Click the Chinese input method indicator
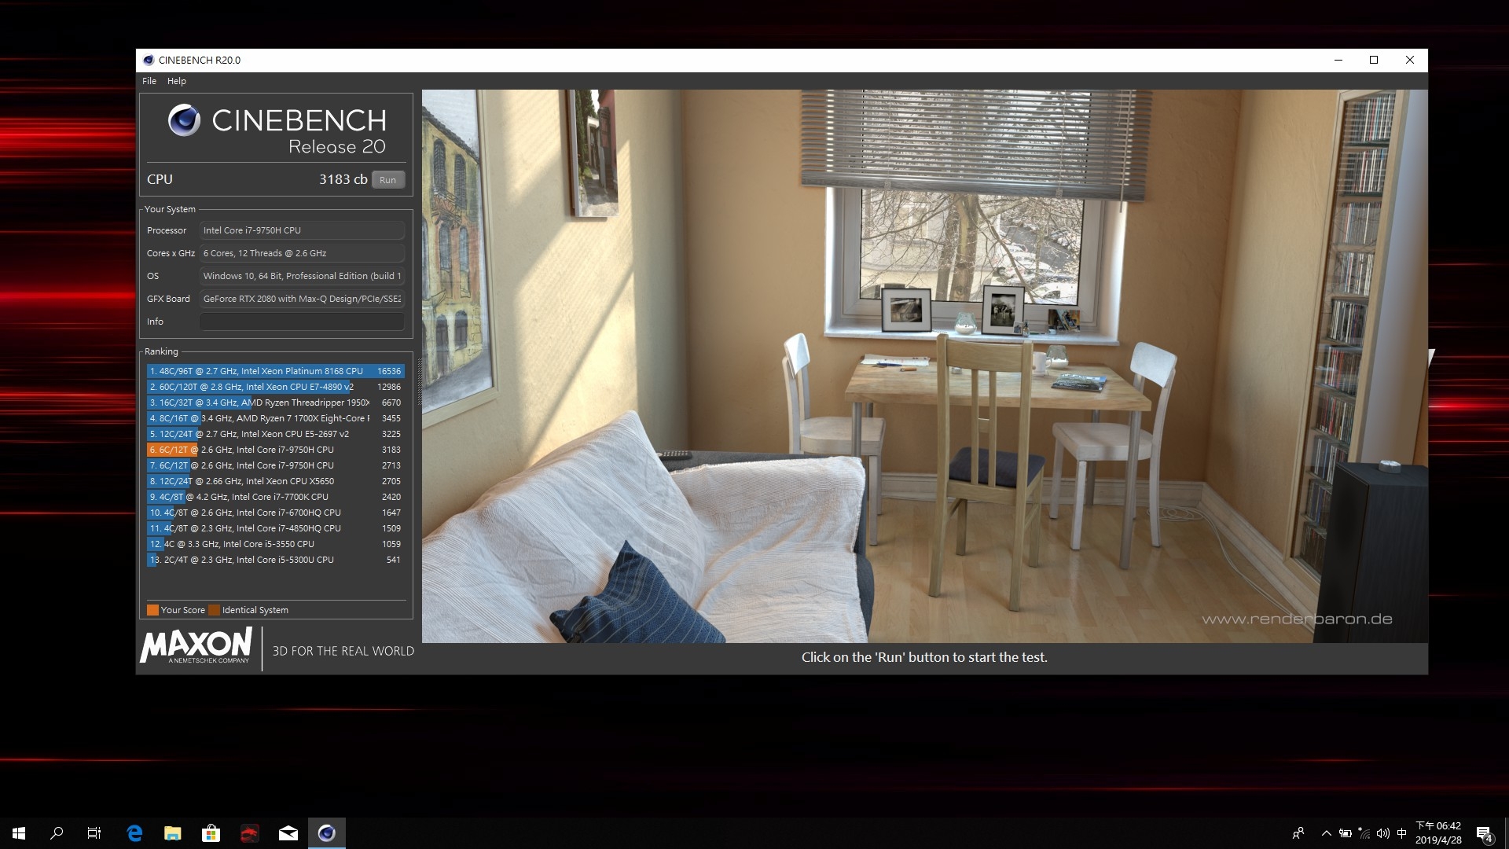 tap(1402, 833)
